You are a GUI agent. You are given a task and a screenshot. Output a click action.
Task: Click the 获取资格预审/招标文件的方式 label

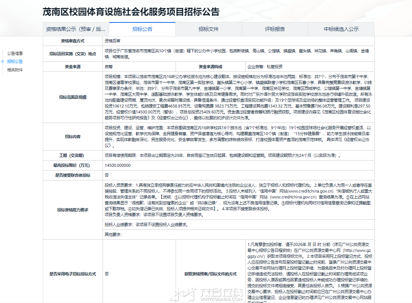coord(211,274)
